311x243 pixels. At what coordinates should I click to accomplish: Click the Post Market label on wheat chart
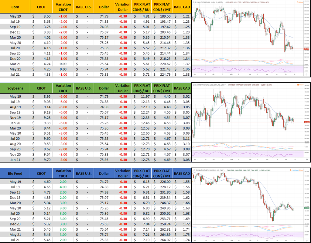click(296, 170)
